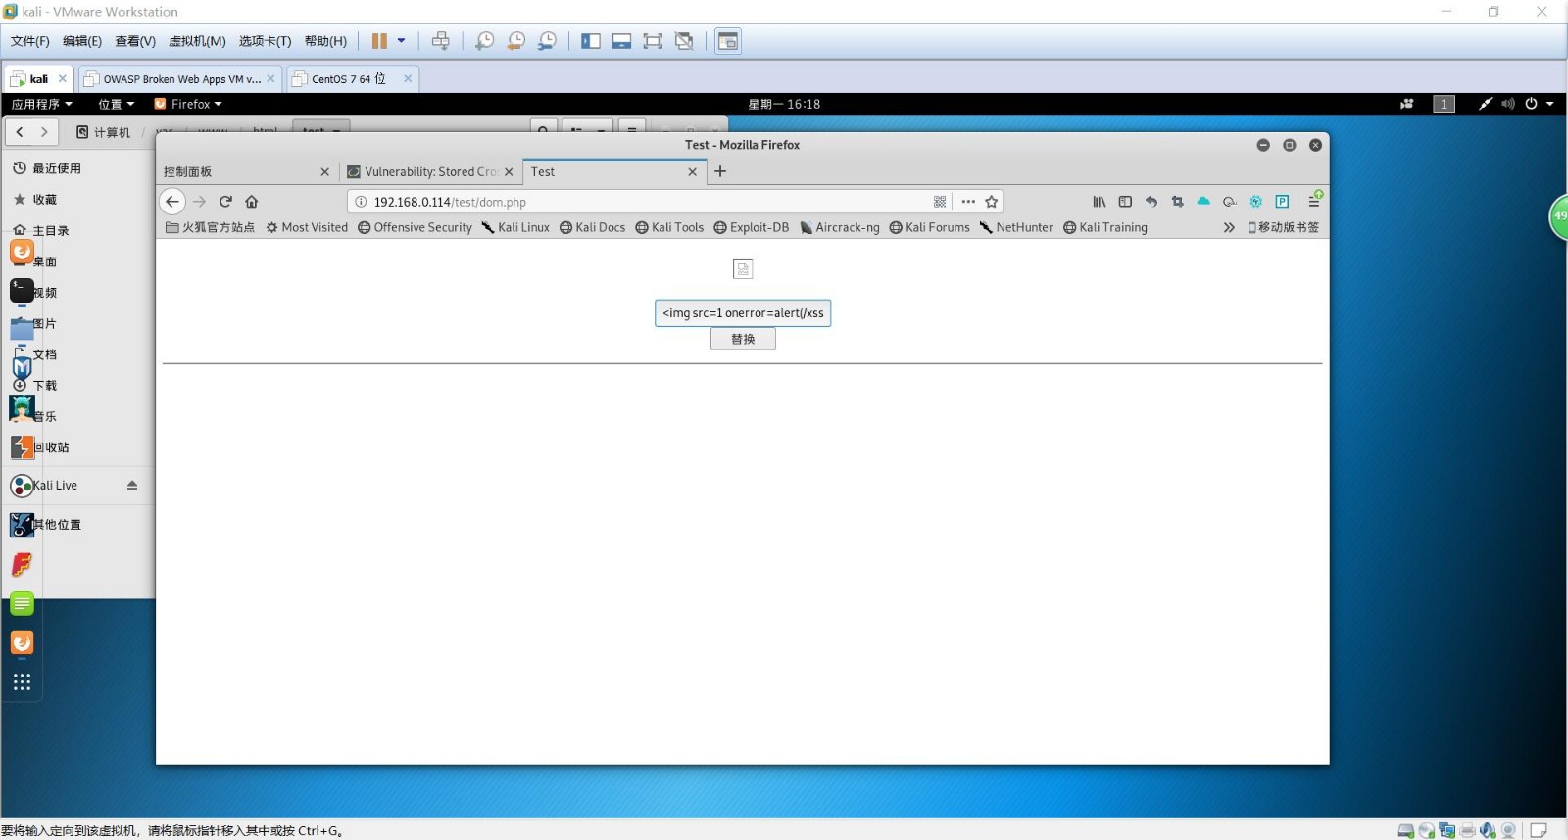The image size is (1568, 840).
Task: Generate QR code for the page
Action: (940, 202)
